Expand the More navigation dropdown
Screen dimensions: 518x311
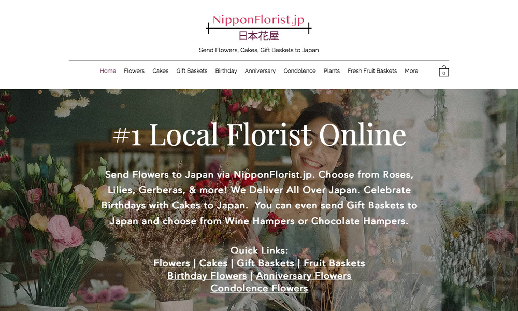click(x=411, y=70)
